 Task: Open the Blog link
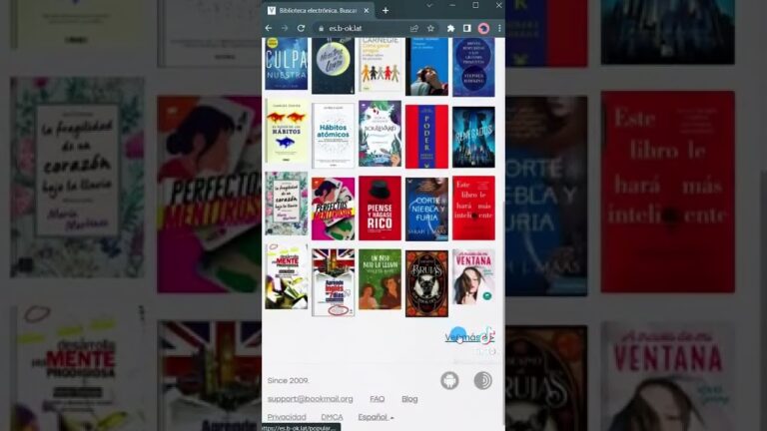tap(409, 399)
